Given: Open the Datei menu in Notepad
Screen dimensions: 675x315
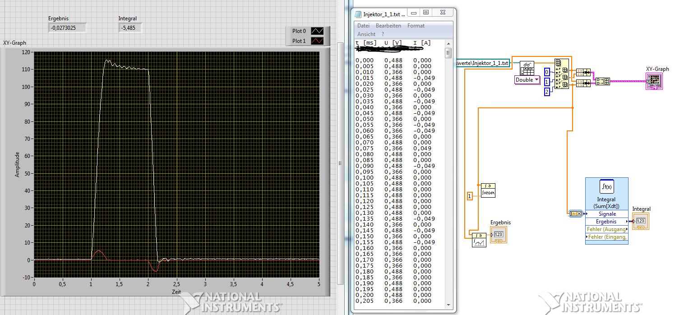Looking at the screenshot, I should [x=363, y=26].
